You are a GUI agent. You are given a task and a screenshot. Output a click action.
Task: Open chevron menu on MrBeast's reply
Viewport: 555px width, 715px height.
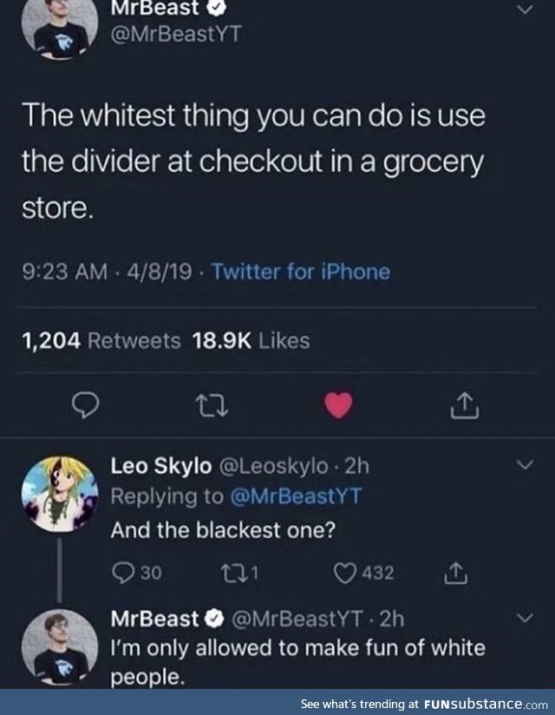click(x=525, y=618)
